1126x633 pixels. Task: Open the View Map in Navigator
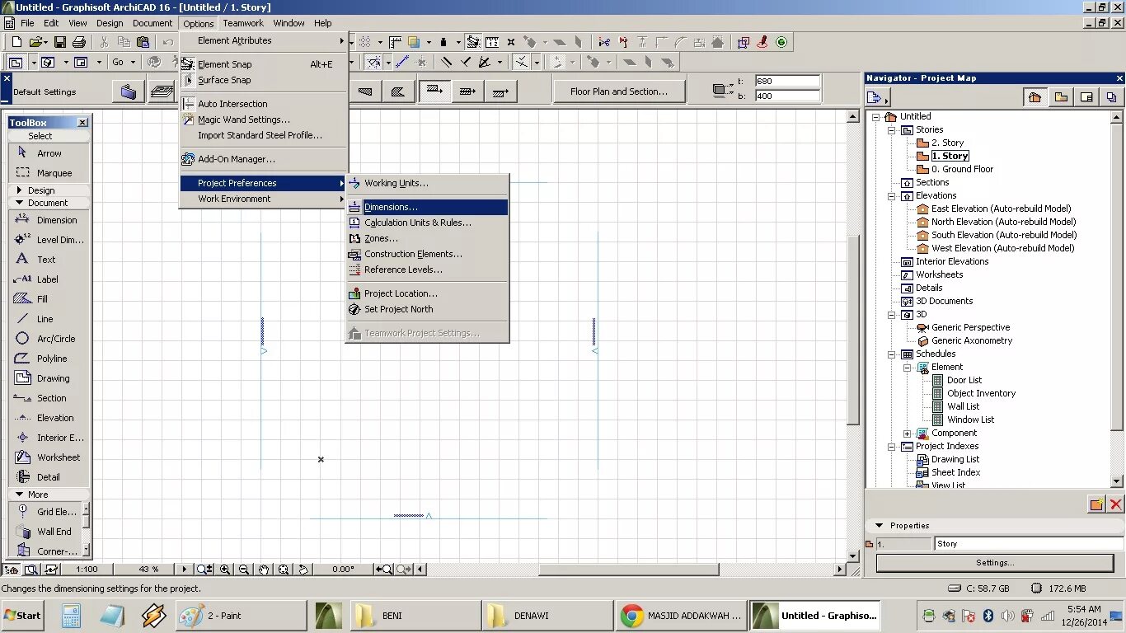click(1061, 97)
